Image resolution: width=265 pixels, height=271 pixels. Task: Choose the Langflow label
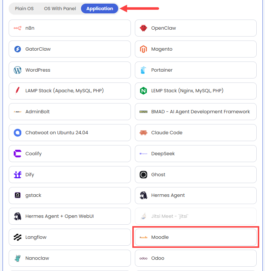(36, 237)
